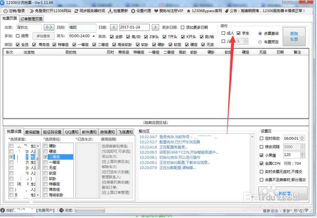Click 输出区 scrollbar up arrow

click(x=252, y=137)
